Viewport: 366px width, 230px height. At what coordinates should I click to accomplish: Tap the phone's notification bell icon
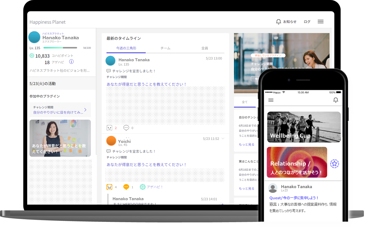coord(336,100)
